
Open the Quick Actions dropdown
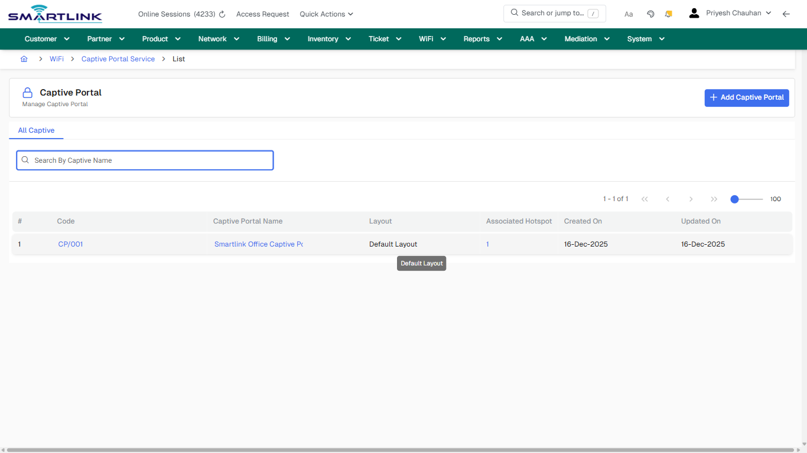(x=326, y=14)
